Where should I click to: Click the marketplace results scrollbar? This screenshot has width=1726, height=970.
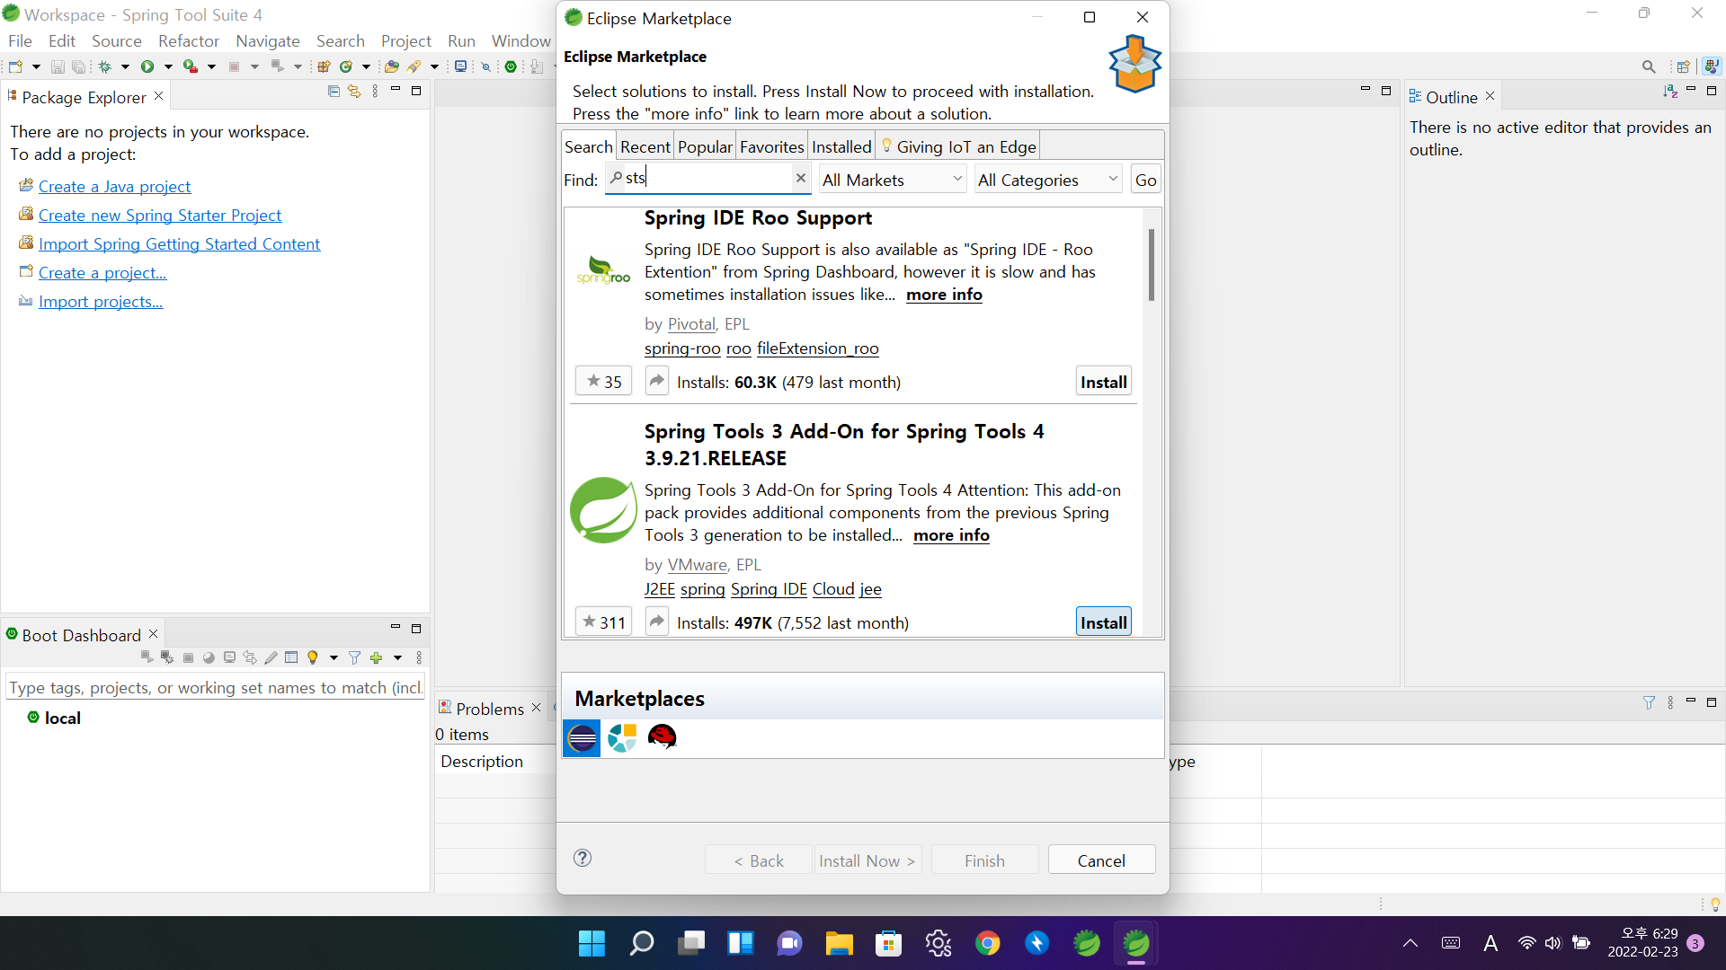pyautogui.click(x=1151, y=265)
